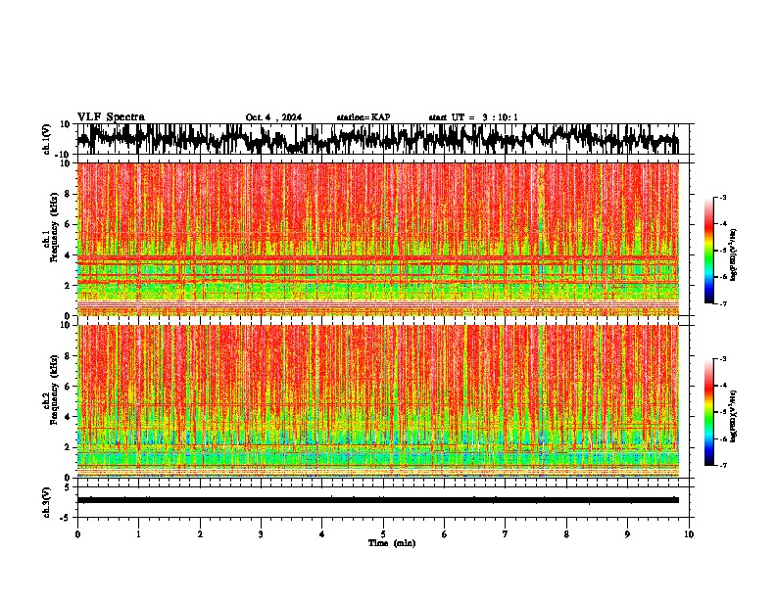Click the ch.2 'Frequency (kHz)' axis label
The width and height of the screenshot is (776, 599).
(54, 390)
